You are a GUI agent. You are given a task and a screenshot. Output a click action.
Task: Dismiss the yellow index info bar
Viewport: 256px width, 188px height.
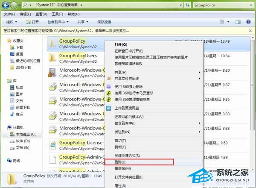(x=250, y=31)
